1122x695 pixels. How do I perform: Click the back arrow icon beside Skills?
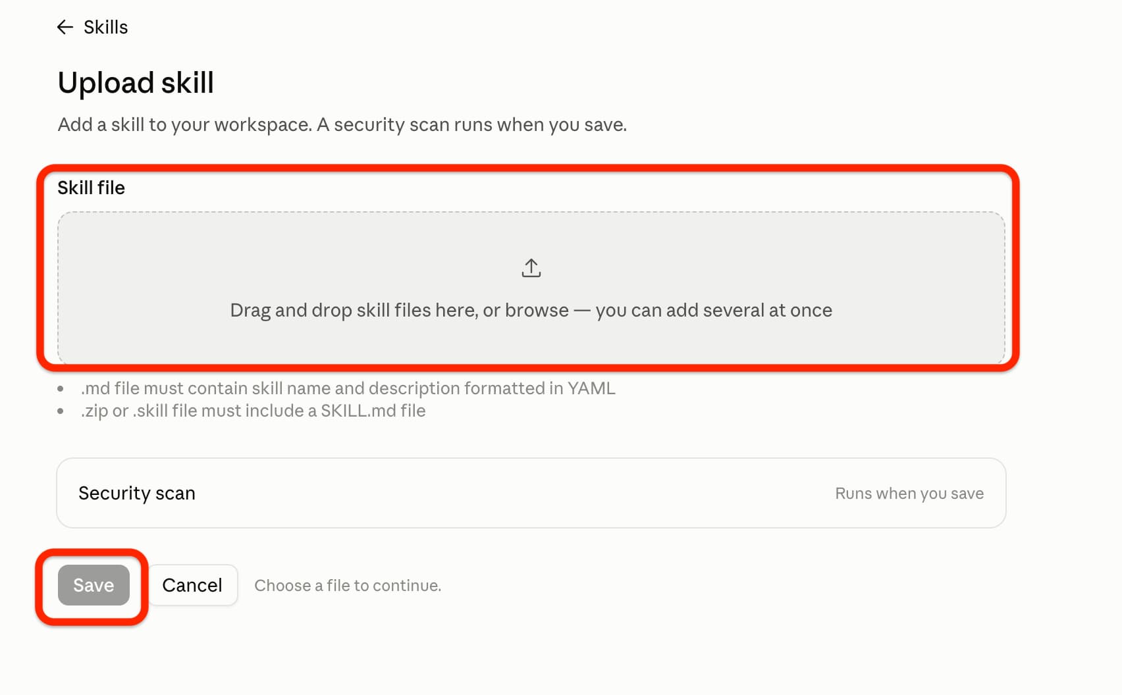tap(65, 27)
